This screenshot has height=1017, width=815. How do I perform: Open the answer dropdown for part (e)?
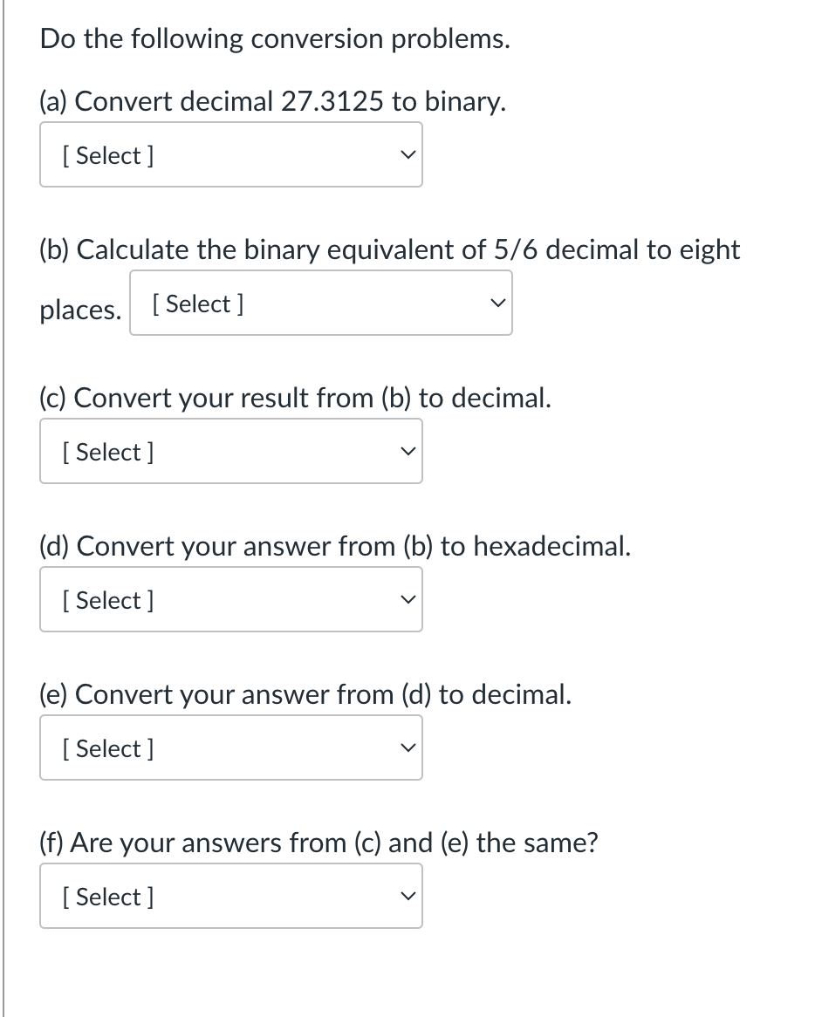[231, 747]
